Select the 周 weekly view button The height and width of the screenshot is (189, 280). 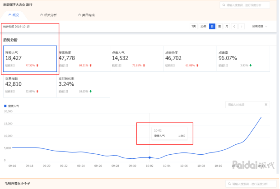pos(219,27)
